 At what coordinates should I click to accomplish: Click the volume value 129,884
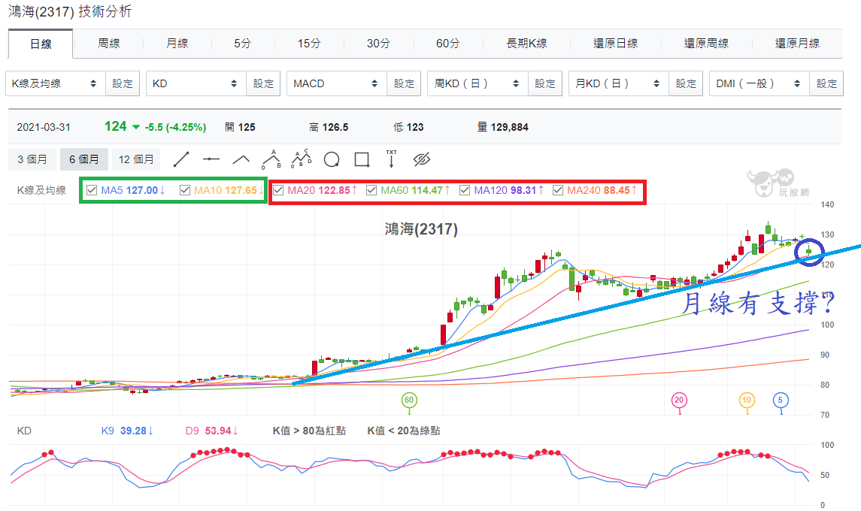510,127
